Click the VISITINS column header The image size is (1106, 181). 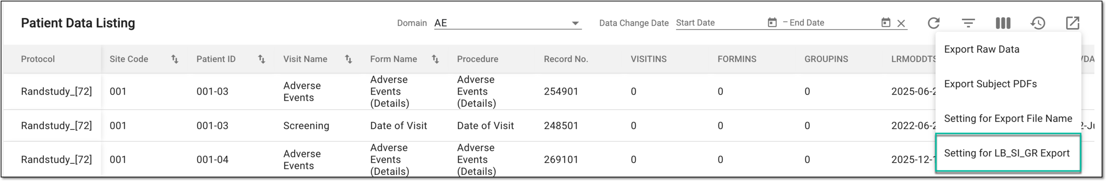point(649,59)
